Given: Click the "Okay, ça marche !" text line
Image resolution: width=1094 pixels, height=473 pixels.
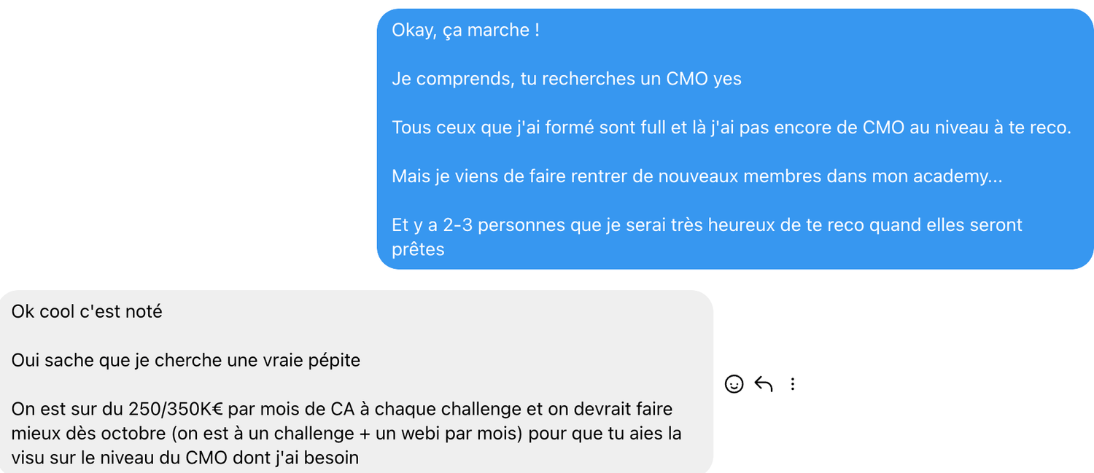Looking at the screenshot, I should click(465, 31).
